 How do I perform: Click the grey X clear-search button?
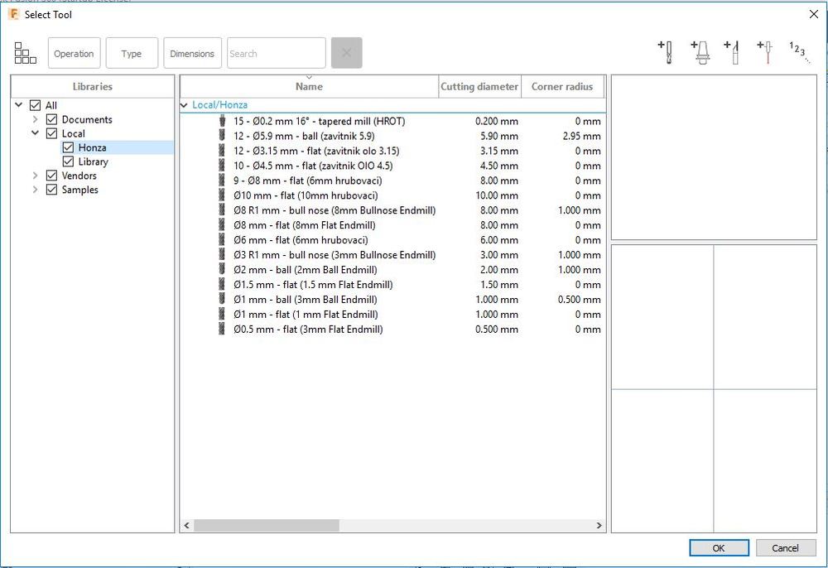(346, 53)
